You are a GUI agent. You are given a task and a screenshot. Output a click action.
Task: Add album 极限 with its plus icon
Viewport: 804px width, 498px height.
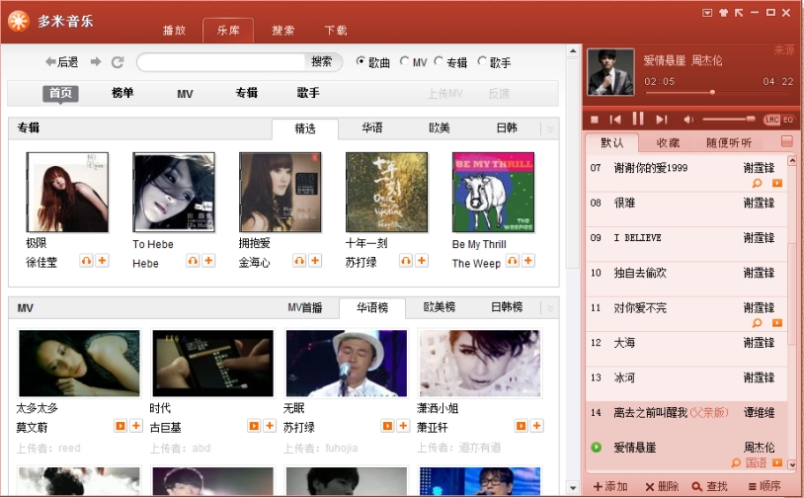(102, 261)
